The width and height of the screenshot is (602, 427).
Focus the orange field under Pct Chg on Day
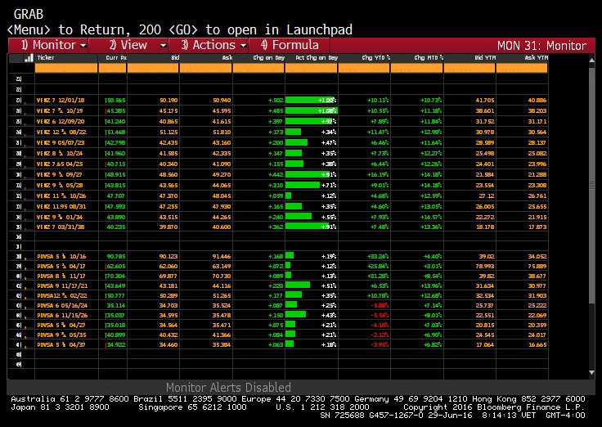(x=312, y=69)
